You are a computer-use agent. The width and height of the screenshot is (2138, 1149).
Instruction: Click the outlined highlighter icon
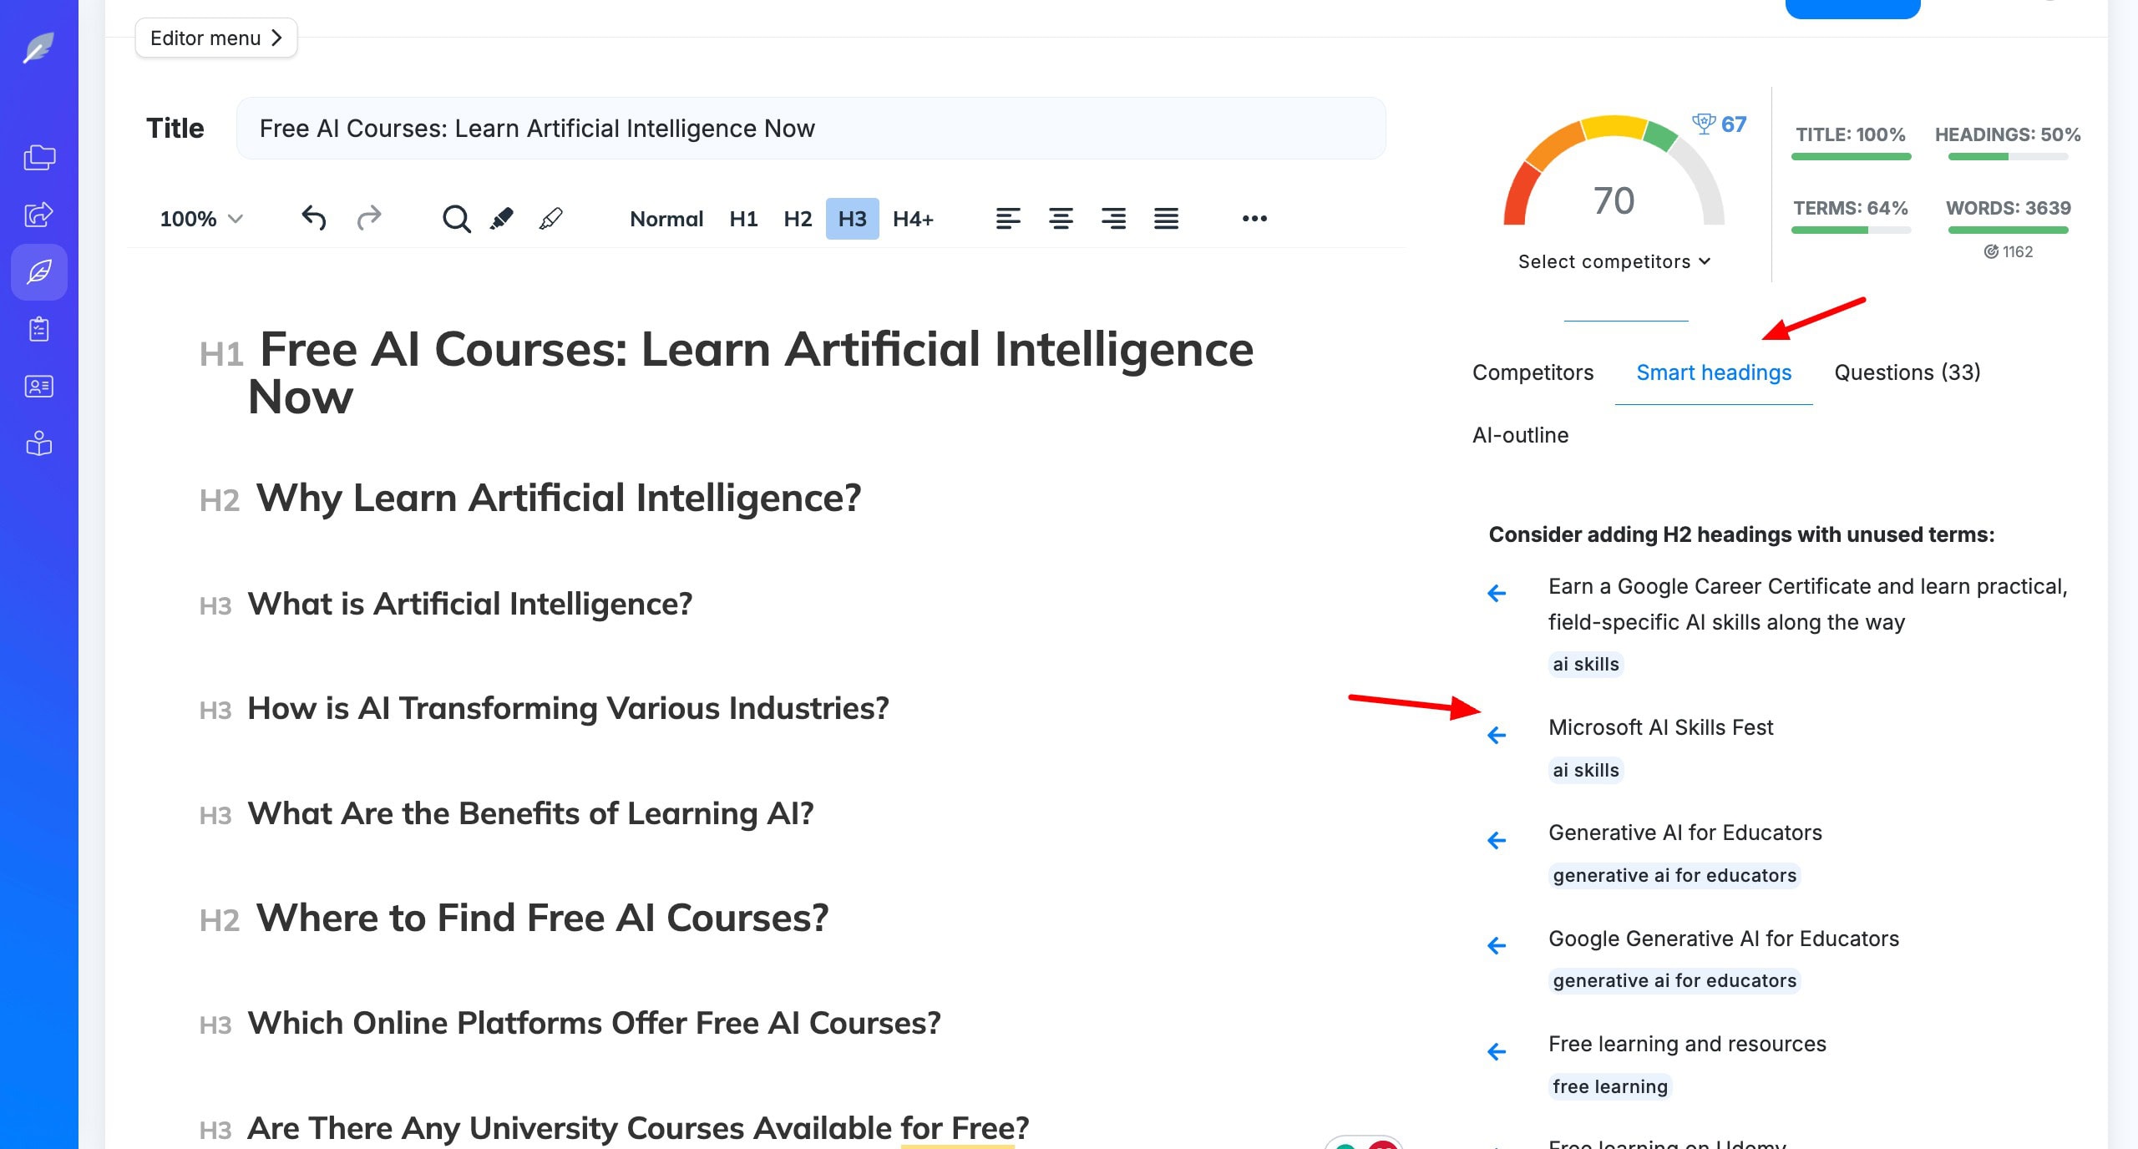coord(550,219)
